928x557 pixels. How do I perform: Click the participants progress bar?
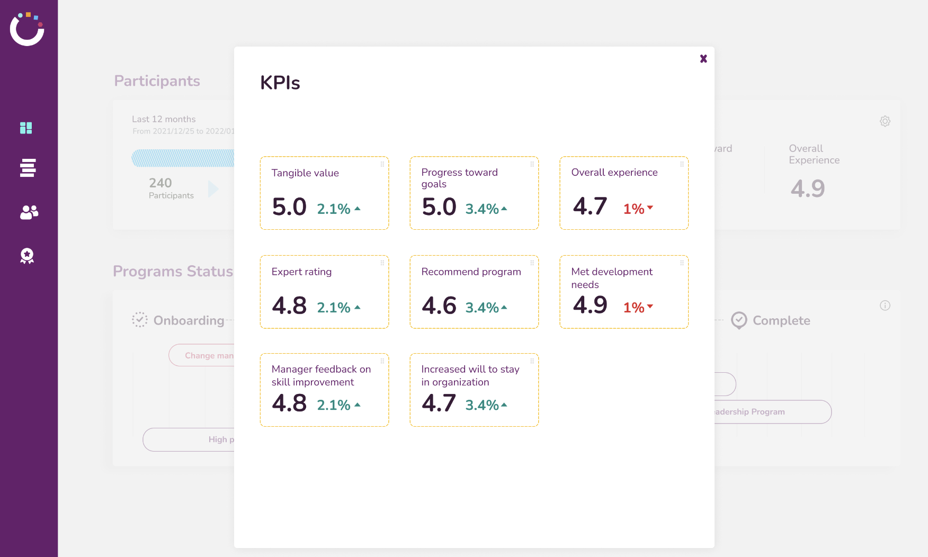pos(183,158)
